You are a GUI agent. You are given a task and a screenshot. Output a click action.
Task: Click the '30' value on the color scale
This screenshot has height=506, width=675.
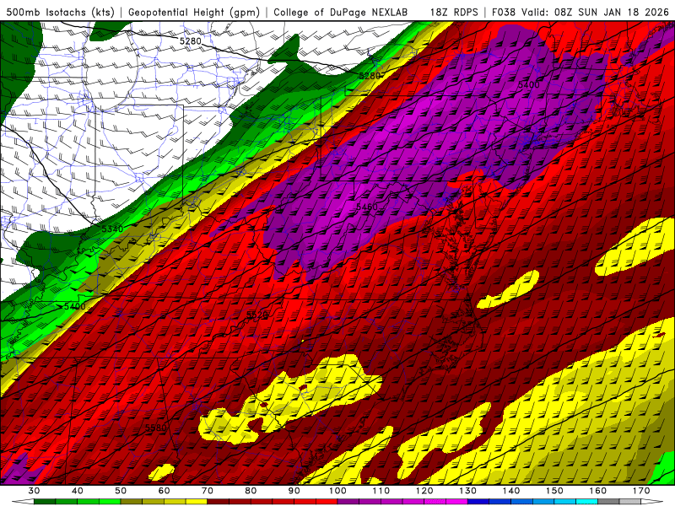coord(34,491)
